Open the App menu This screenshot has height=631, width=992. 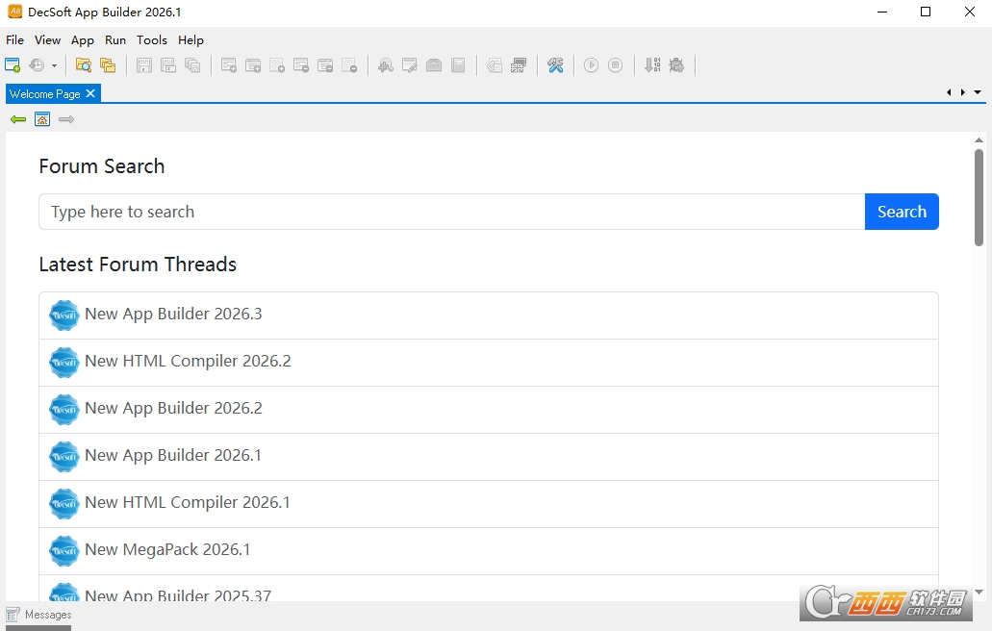pyautogui.click(x=82, y=39)
